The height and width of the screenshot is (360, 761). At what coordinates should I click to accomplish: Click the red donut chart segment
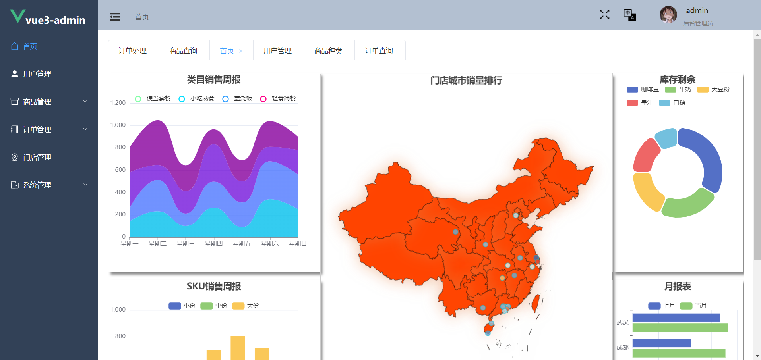pos(645,157)
